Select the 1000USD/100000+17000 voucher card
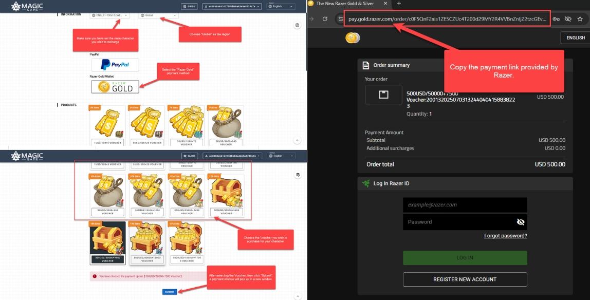 (187, 243)
